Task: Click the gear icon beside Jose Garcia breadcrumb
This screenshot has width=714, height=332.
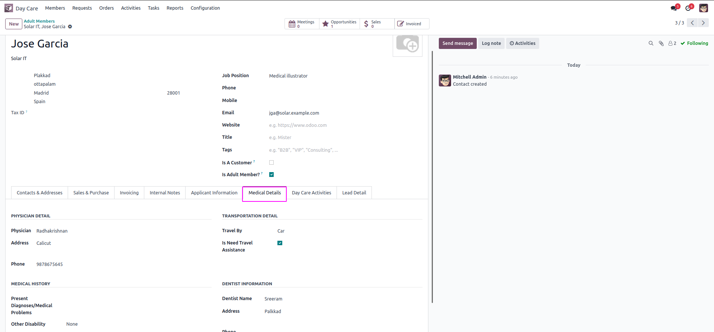Action: 70,27
